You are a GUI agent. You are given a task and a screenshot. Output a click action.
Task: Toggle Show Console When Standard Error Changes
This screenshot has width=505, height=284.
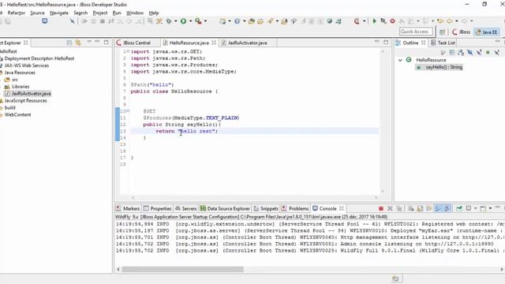[447, 208]
